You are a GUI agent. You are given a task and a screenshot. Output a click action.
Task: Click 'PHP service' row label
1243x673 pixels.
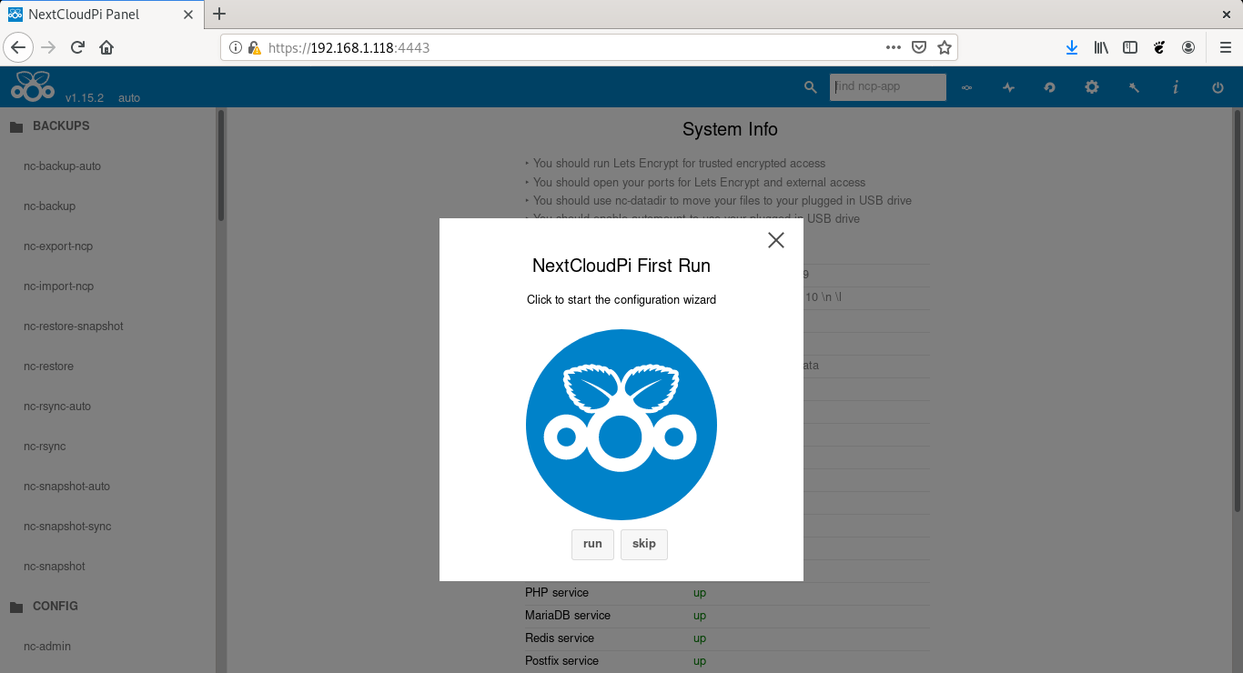point(557,593)
